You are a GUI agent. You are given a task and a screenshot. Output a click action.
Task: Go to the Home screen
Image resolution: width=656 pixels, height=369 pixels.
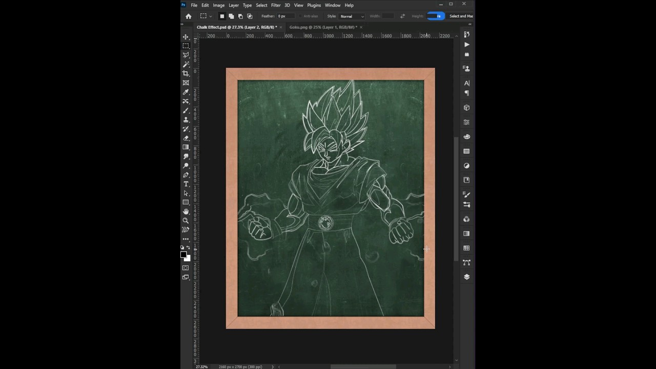pos(188,16)
